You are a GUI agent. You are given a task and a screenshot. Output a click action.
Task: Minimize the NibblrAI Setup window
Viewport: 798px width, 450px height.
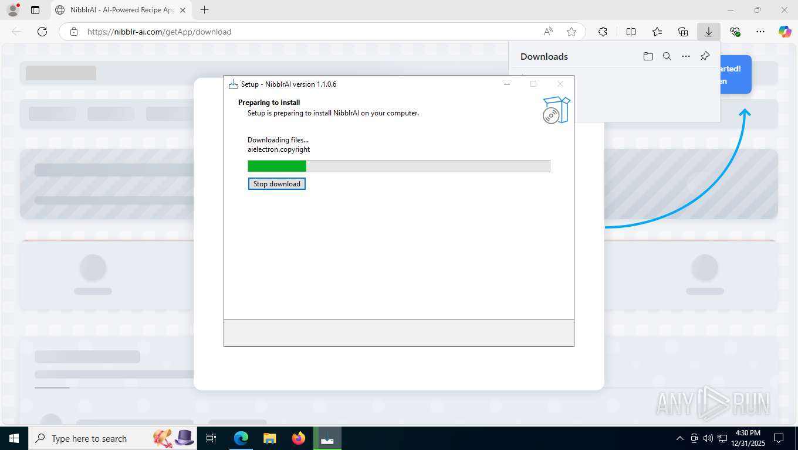pyautogui.click(x=507, y=84)
